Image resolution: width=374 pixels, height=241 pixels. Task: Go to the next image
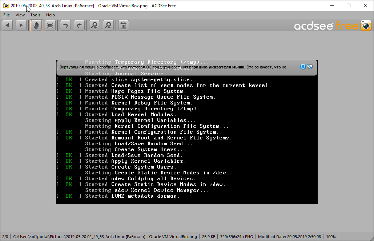pos(21,25)
